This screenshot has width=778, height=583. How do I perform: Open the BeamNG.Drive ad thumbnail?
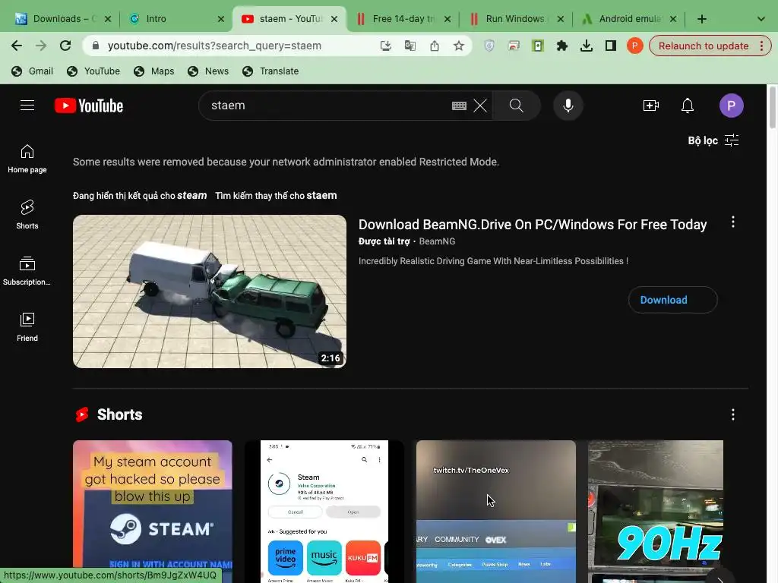click(x=210, y=291)
